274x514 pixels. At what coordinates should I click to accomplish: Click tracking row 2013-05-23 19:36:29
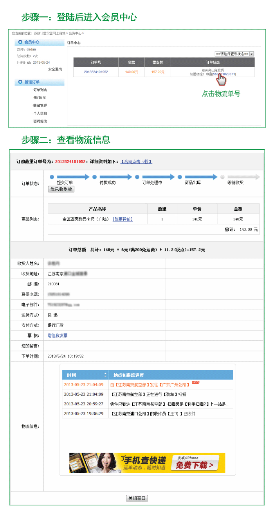click(x=148, y=414)
